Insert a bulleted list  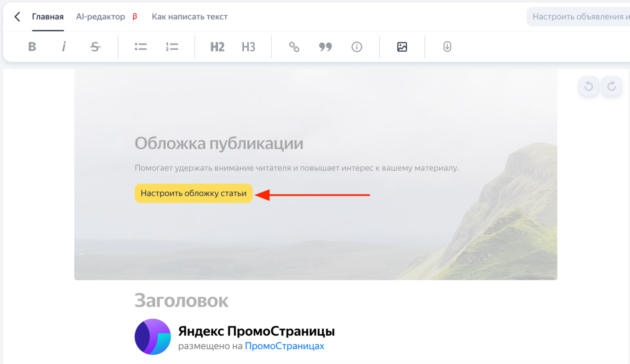pos(141,47)
